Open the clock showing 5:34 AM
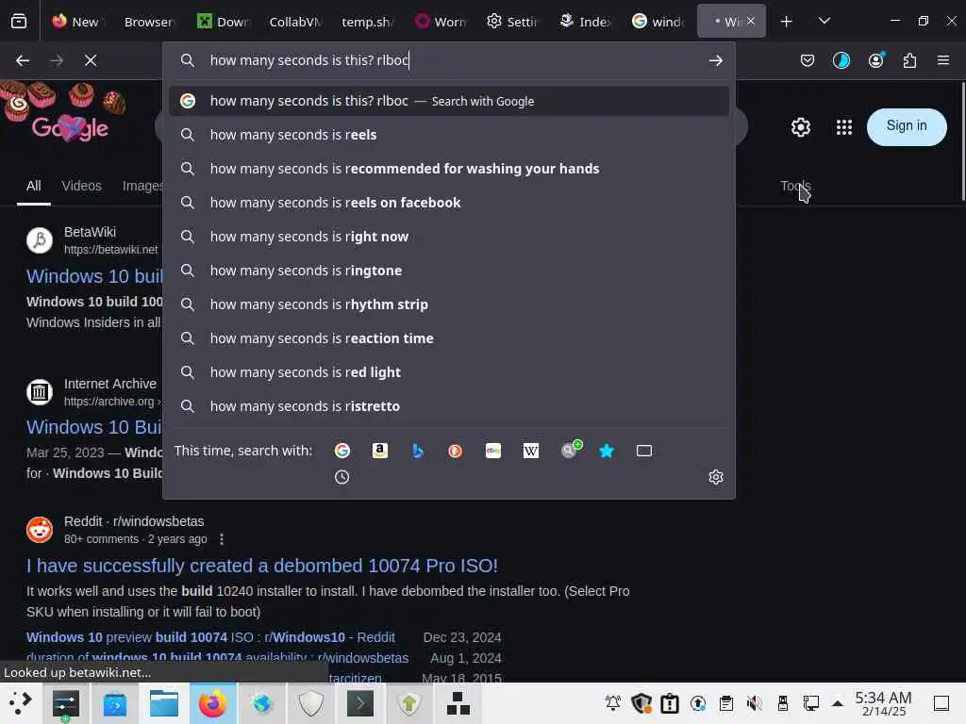 [883, 703]
